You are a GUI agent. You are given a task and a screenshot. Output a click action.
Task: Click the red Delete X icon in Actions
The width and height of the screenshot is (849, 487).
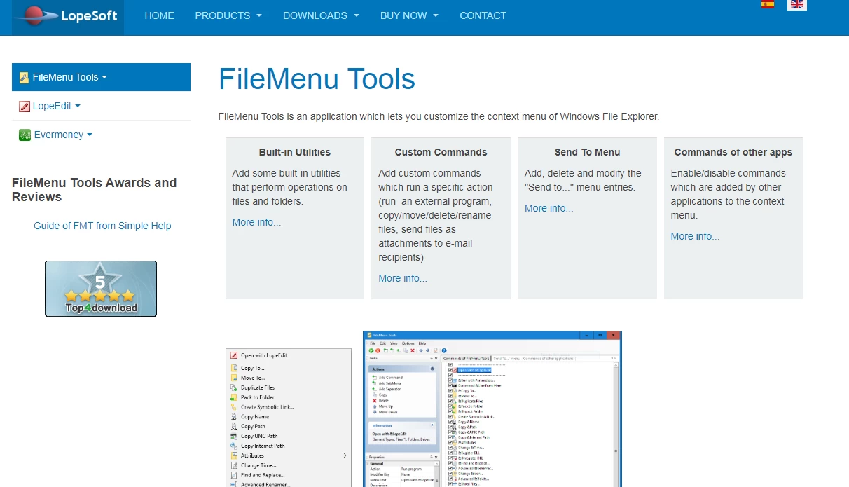(x=374, y=401)
